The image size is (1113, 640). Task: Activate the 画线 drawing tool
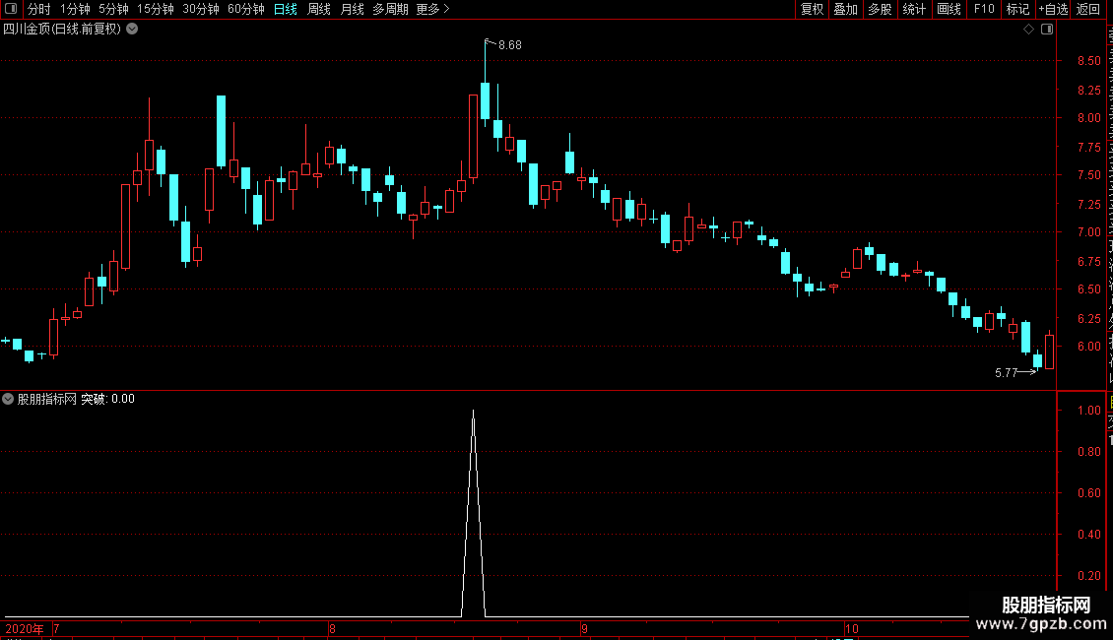tap(949, 9)
